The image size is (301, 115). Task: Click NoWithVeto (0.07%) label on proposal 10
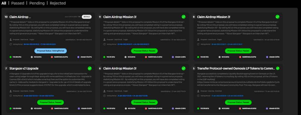[x=61, y=57]
